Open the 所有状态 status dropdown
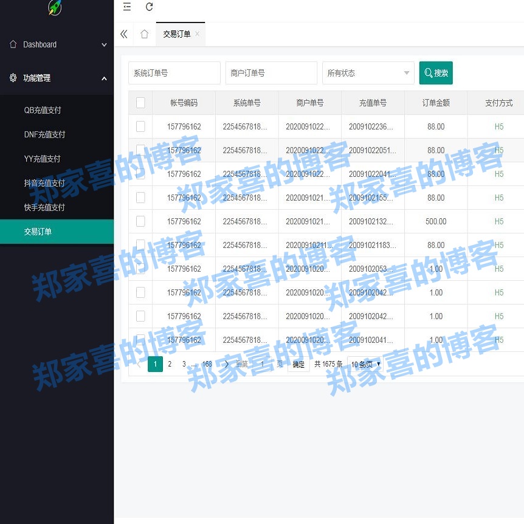The image size is (524, 524). (x=368, y=72)
